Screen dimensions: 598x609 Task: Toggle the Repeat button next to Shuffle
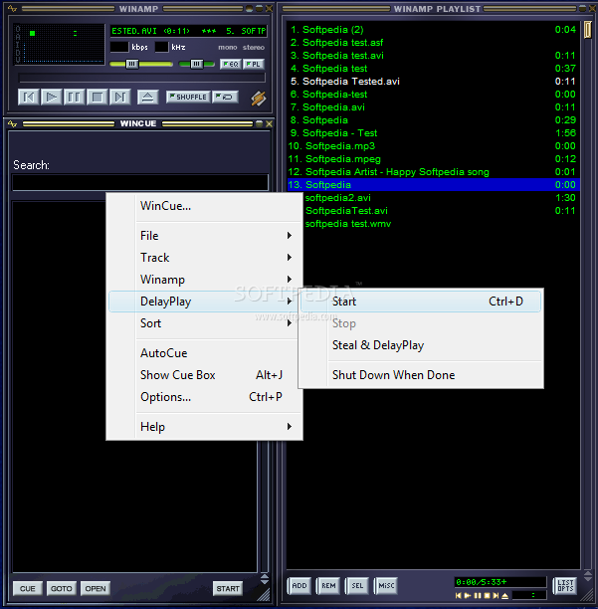point(225,97)
